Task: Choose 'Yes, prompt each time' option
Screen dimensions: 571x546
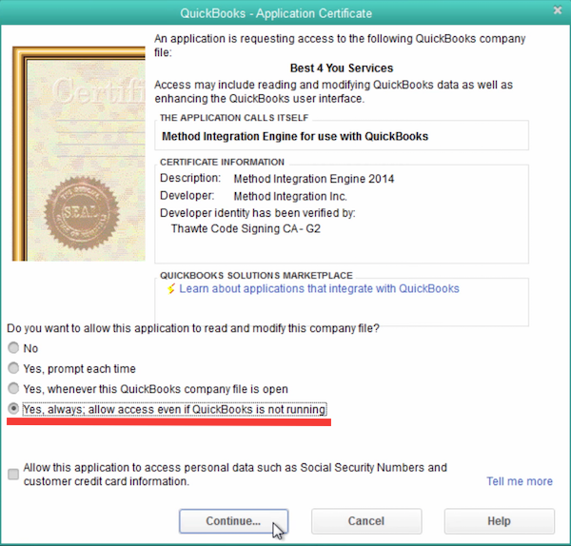Action: [13, 368]
